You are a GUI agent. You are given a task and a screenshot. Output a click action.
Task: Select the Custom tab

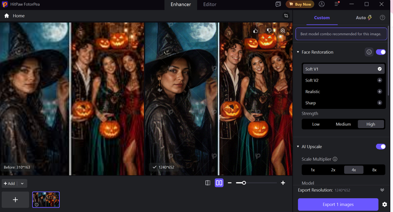322,17
